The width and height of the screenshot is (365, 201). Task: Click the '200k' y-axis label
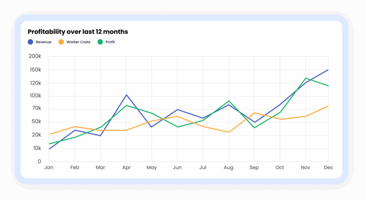(35, 56)
